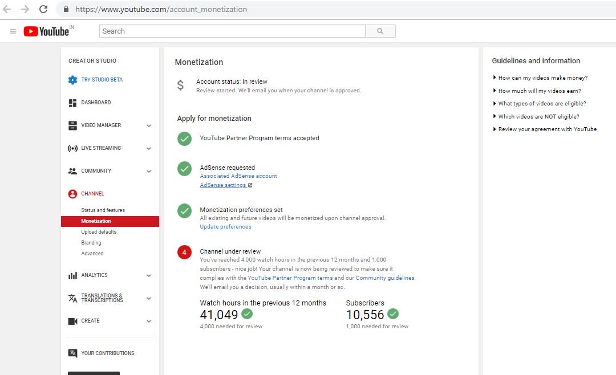616x375 pixels.
Task: Open the AdSense settings link
Action: 223,185
